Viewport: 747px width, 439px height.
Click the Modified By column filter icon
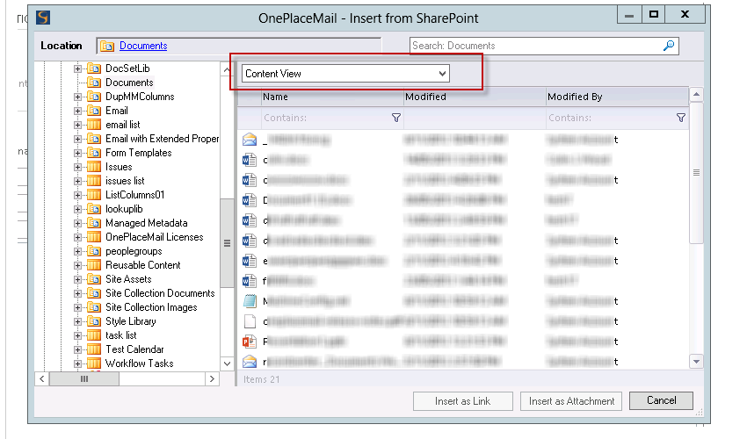[681, 118]
